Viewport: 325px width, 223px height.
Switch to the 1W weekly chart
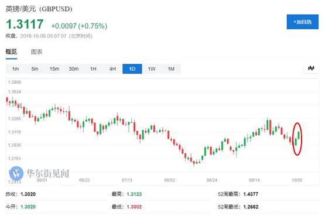(x=152, y=69)
